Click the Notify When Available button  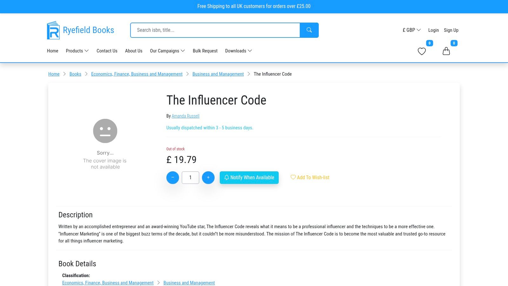pyautogui.click(x=249, y=178)
